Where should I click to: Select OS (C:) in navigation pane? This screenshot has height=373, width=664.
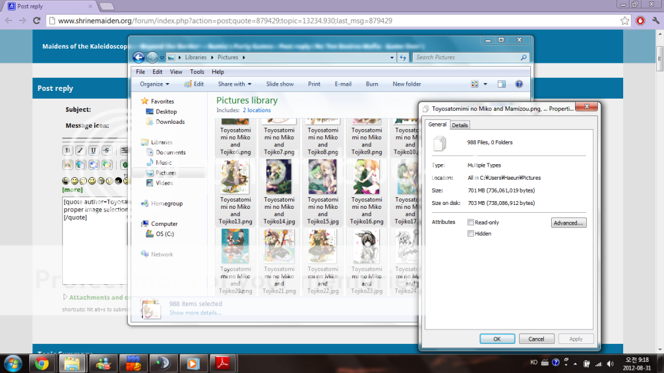tap(165, 234)
